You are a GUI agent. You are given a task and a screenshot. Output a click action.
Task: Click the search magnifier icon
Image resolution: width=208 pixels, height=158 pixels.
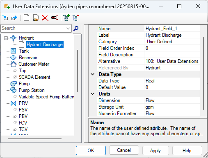coord(76,29)
